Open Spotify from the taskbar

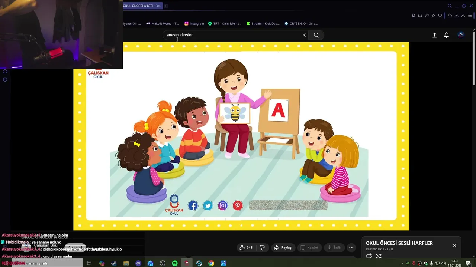click(x=175, y=263)
